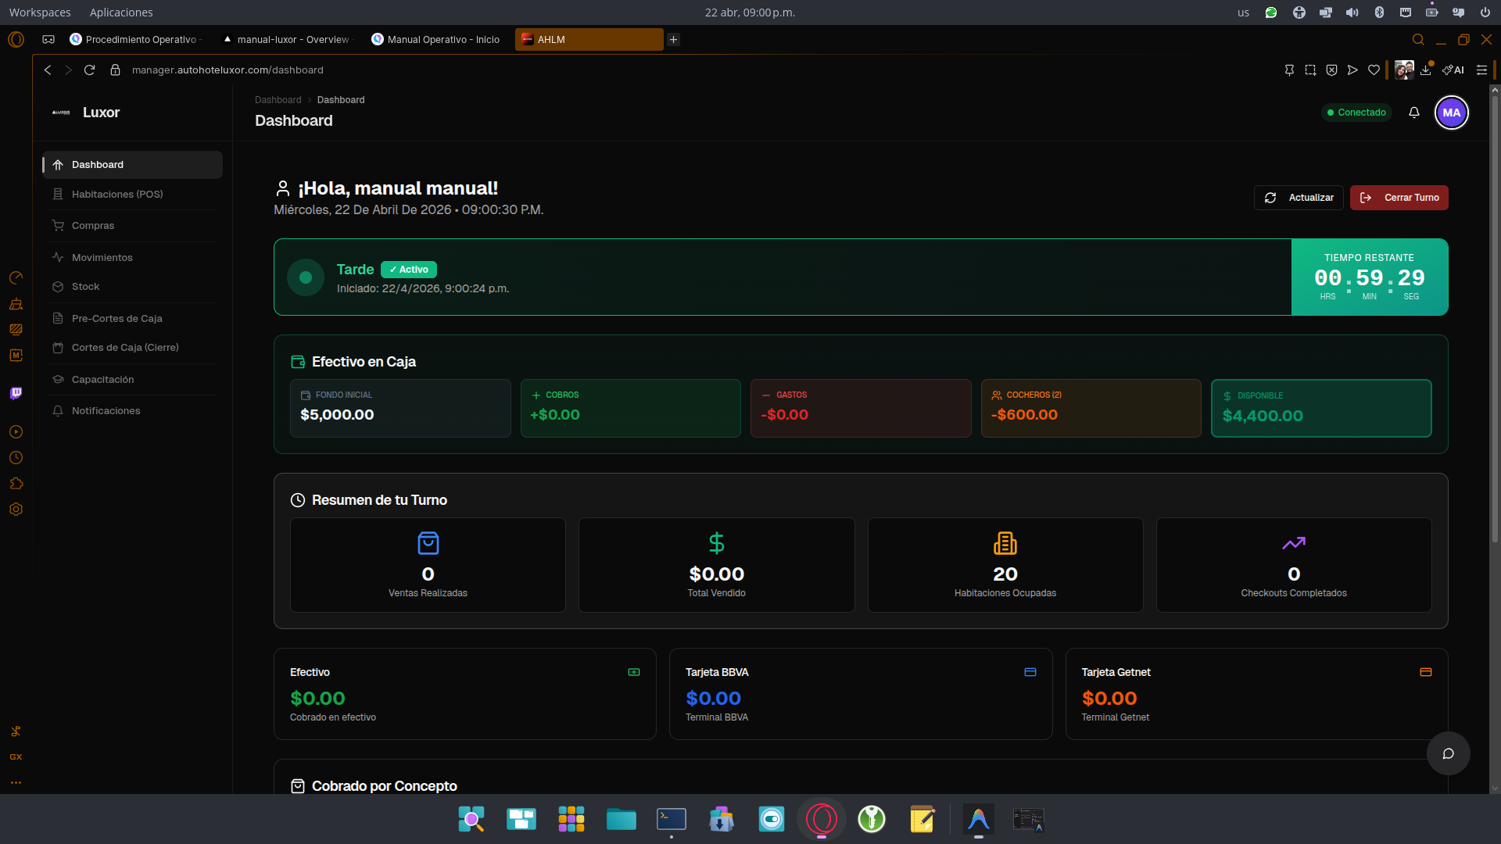Viewport: 1501px width, 844px height.
Task: Open Workspaces in the top panel
Action: (x=40, y=13)
